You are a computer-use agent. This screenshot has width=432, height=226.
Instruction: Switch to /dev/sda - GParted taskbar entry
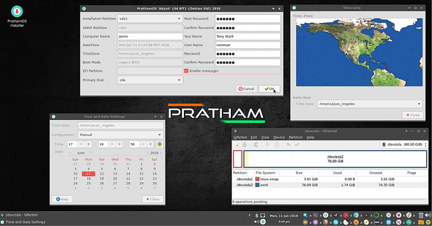[21, 215]
